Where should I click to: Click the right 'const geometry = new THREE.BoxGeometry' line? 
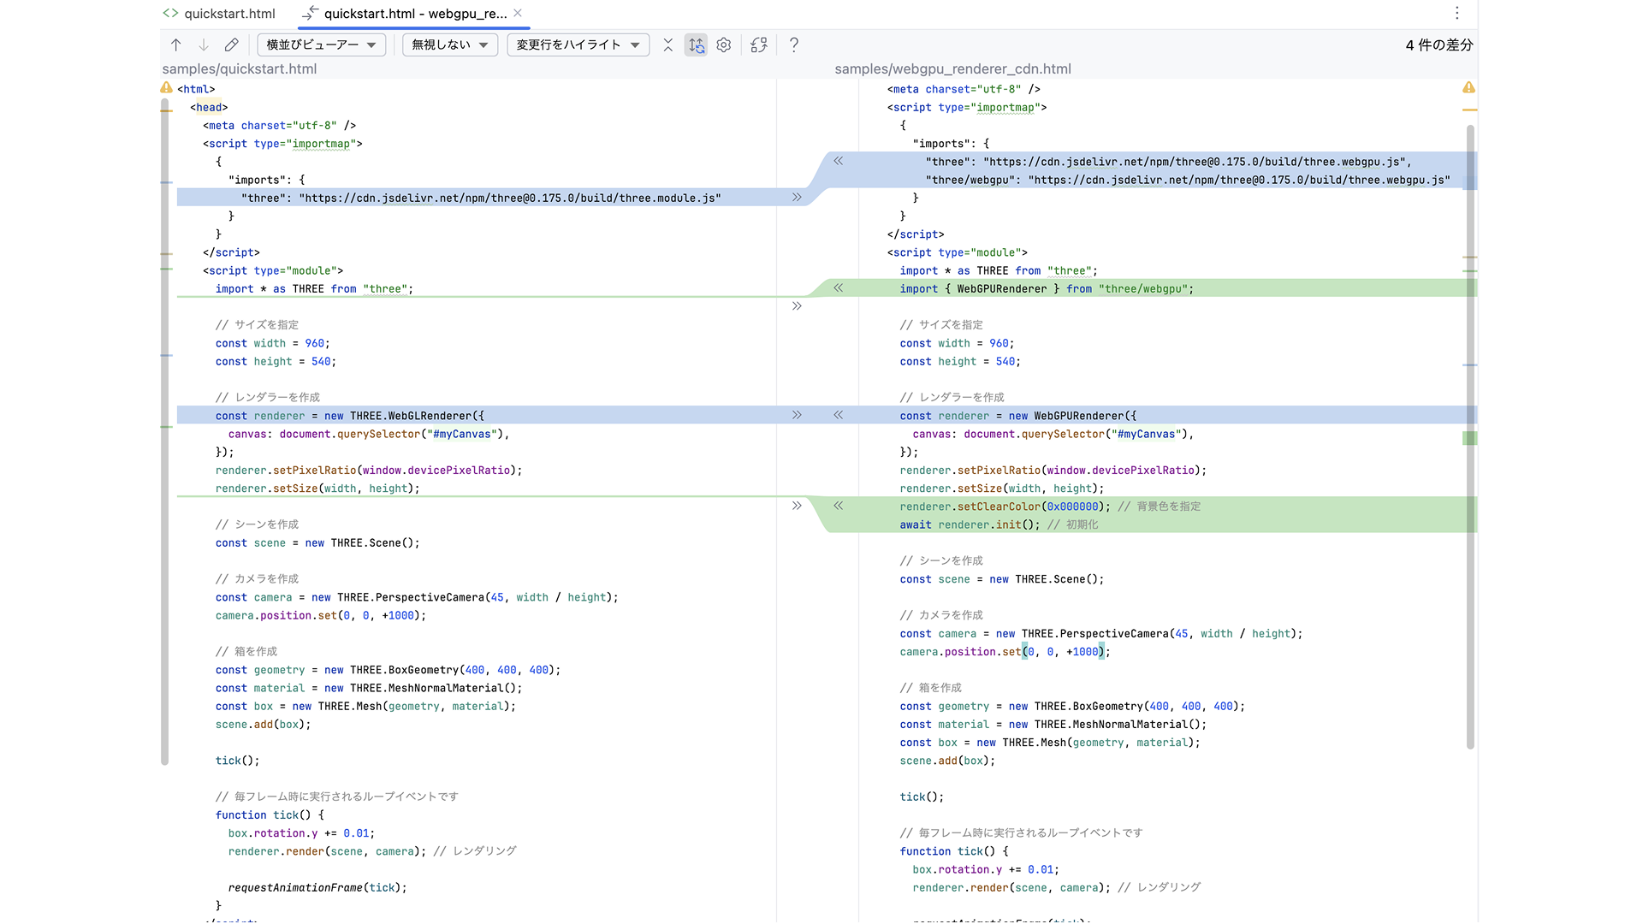[x=1072, y=706]
